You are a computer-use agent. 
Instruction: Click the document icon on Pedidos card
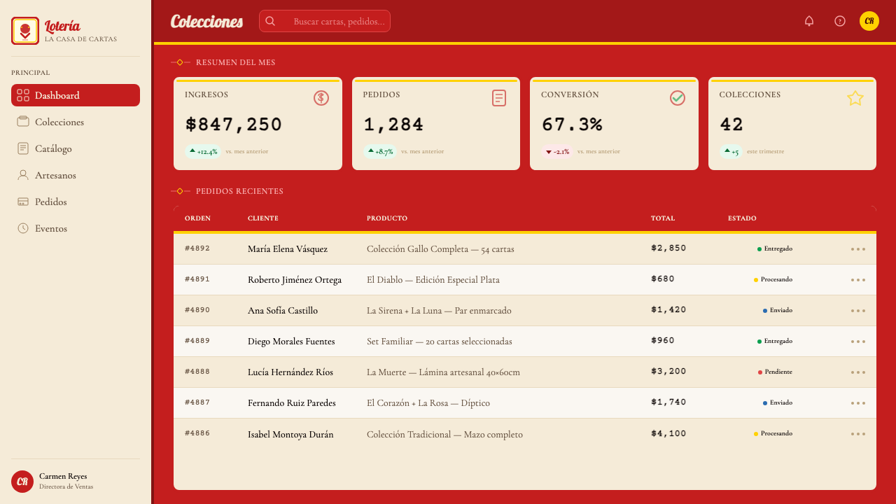coord(499,98)
